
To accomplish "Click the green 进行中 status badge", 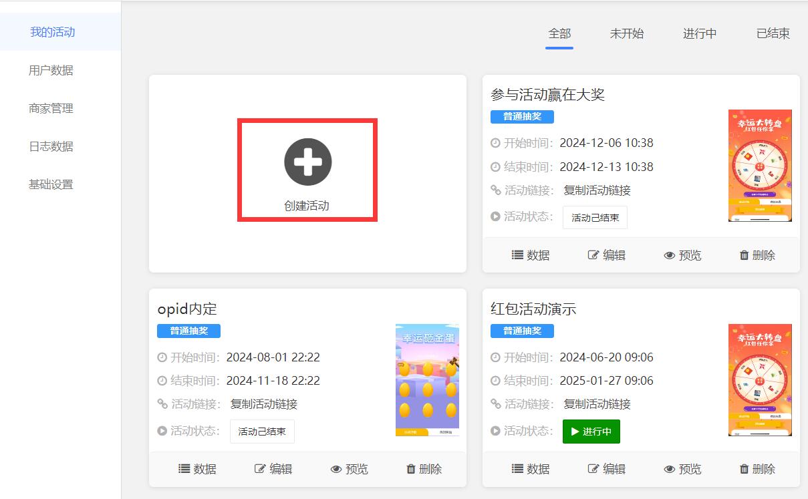I will pyautogui.click(x=591, y=432).
